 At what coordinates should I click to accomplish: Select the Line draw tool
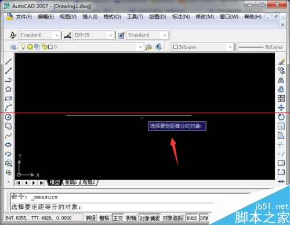coord(8,61)
